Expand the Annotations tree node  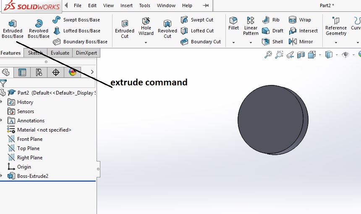[x=1, y=120]
